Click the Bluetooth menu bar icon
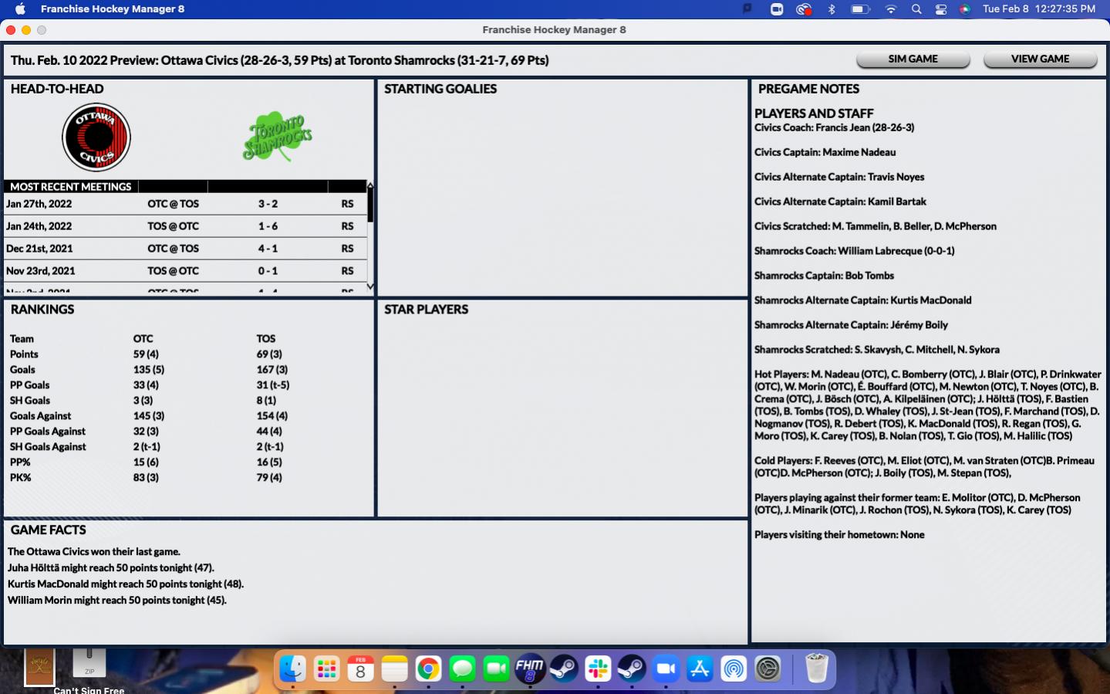This screenshot has height=694, width=1110. (832, 9)
